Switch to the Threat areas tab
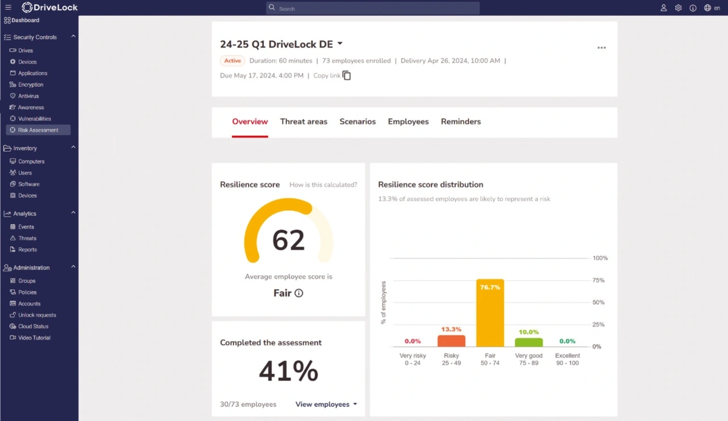 pos(304,122)
